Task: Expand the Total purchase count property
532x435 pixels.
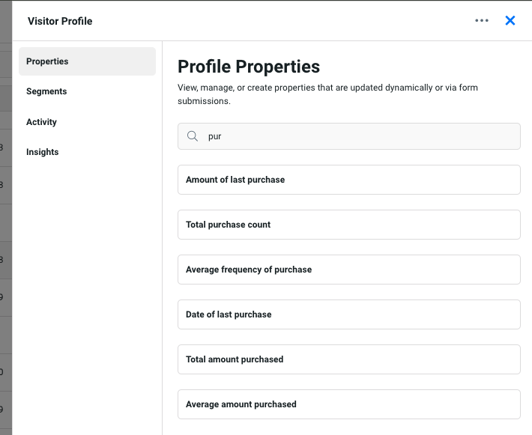Action: 348,225
